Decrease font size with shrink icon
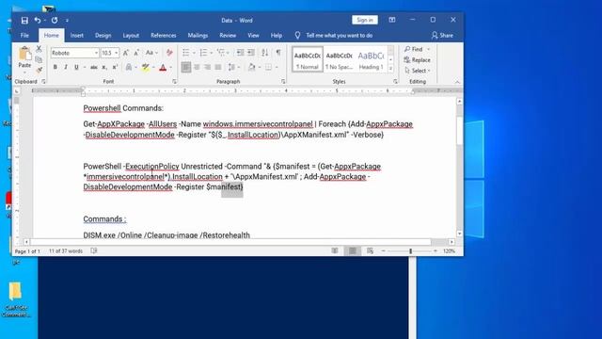 point(136,53)
